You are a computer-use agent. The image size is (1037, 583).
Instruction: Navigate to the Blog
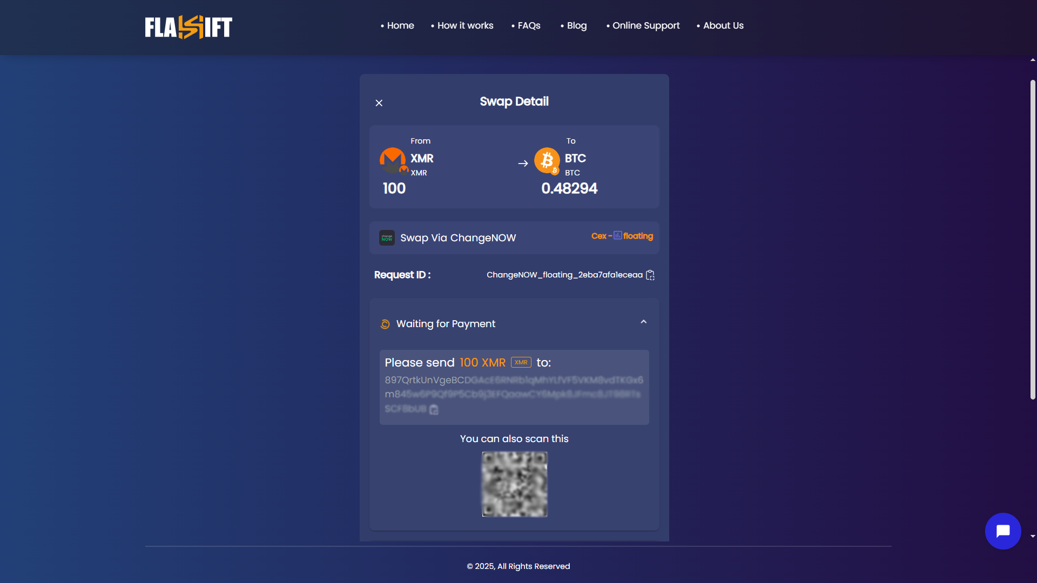pyautogui.click(x=576, y=25)
